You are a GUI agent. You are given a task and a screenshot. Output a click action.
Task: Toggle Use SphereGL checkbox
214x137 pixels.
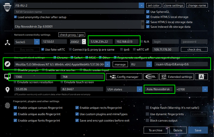coord(148,12)
